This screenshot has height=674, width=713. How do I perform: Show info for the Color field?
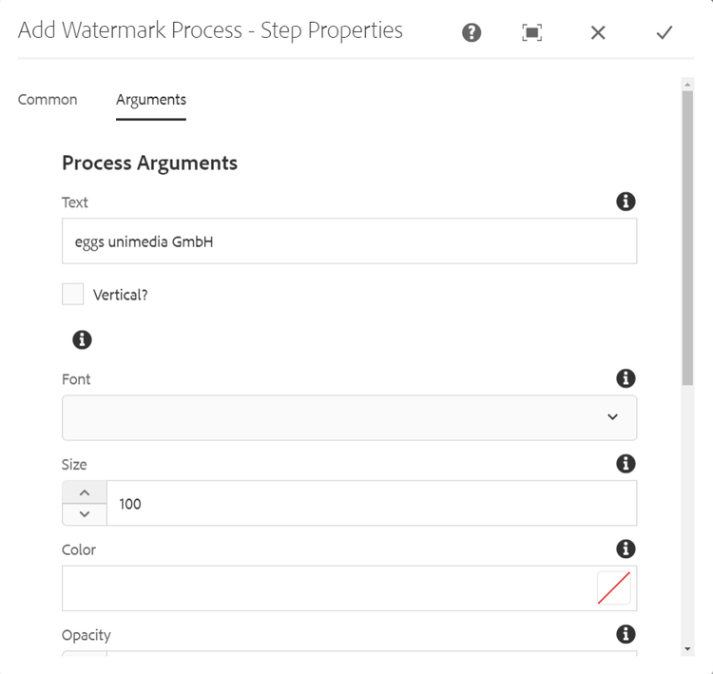point(626,549)
